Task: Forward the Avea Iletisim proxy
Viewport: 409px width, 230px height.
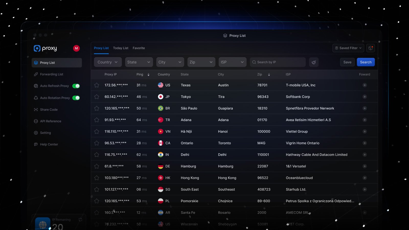Action: click(365, 120)
